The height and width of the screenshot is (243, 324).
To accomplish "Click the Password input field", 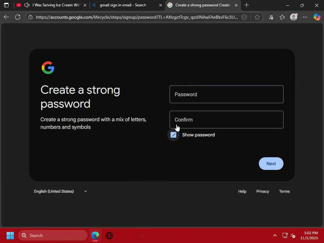I will 226,94.
